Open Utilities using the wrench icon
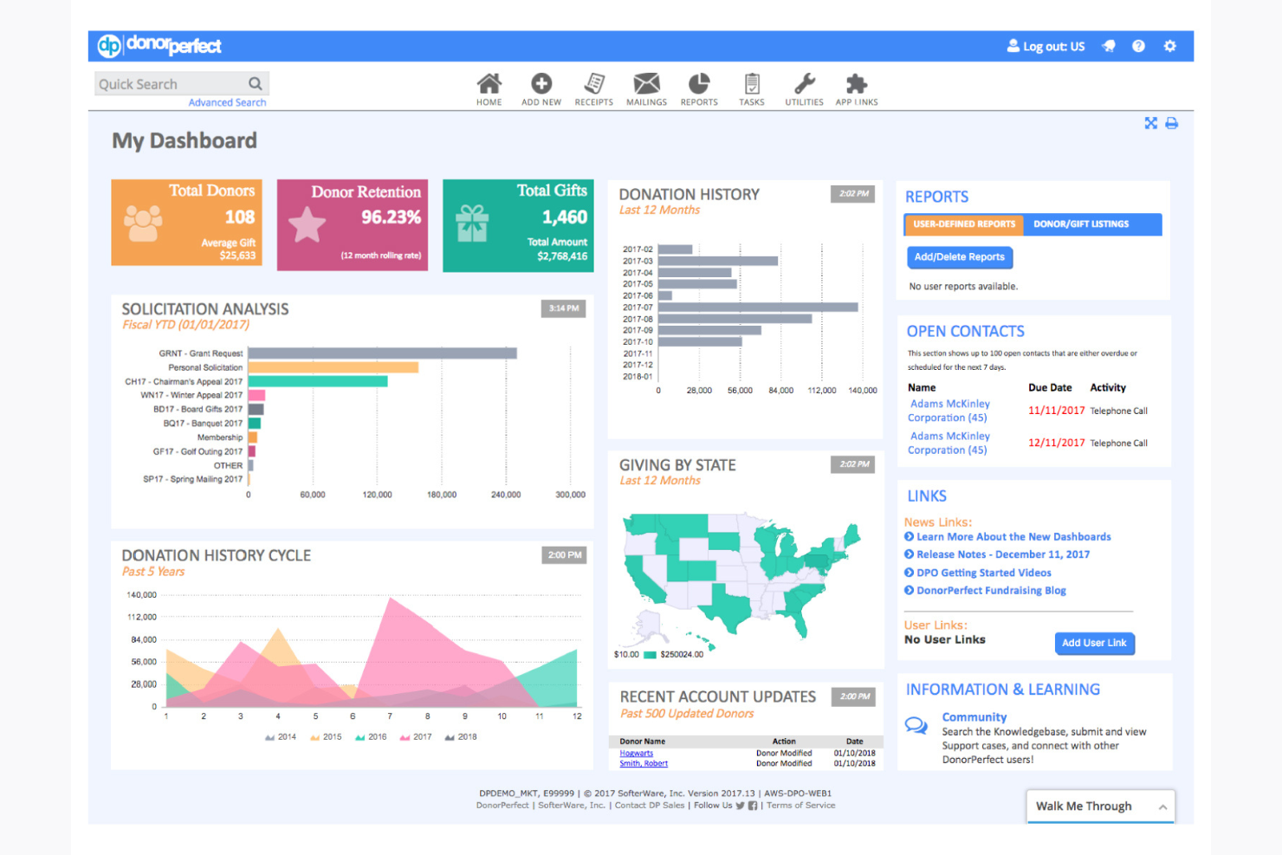 pyautogui.click(x=804, y=87)
